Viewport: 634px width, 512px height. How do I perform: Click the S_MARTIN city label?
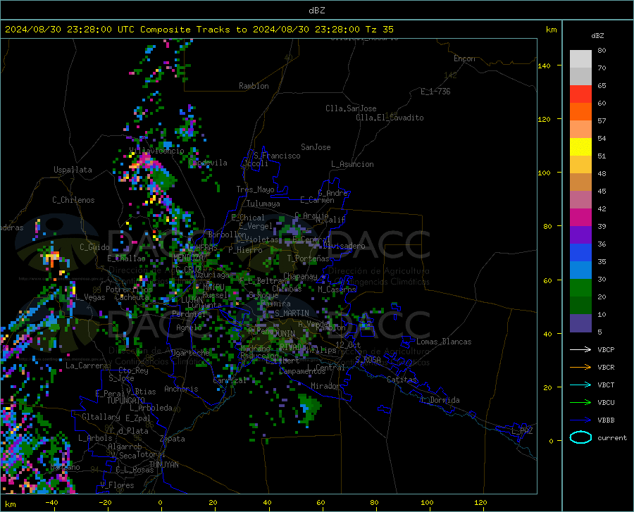coord(292,313)
